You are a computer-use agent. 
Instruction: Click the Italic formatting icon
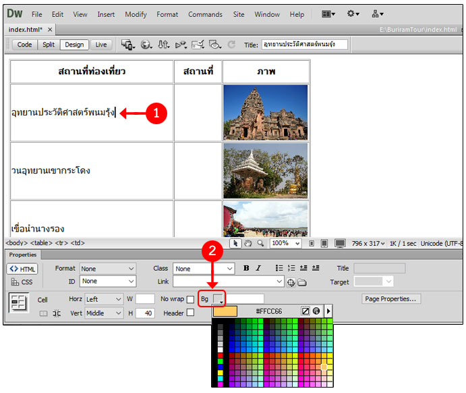pyautogui.click(x=258, y=269)
